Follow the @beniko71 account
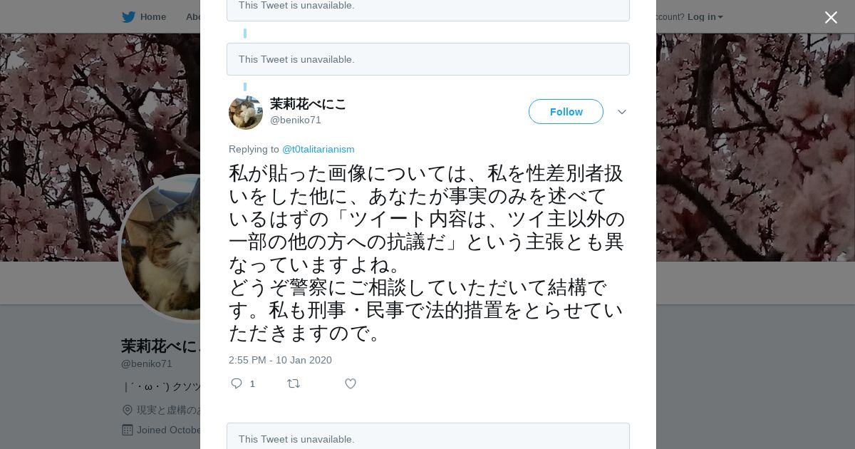855x449 pixels. click(x=566, y=112)
